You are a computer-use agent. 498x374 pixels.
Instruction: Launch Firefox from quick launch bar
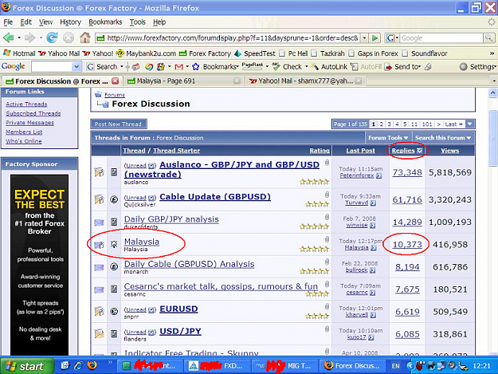point(92,365)
